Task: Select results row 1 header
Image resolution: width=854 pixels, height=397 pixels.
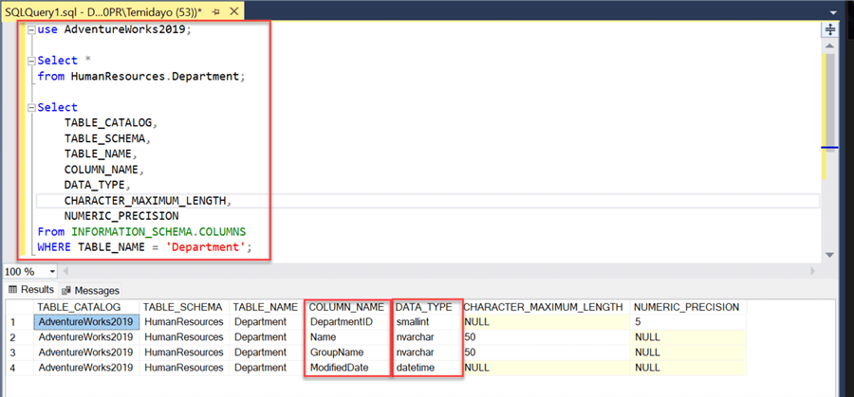Action: point(20,322)
